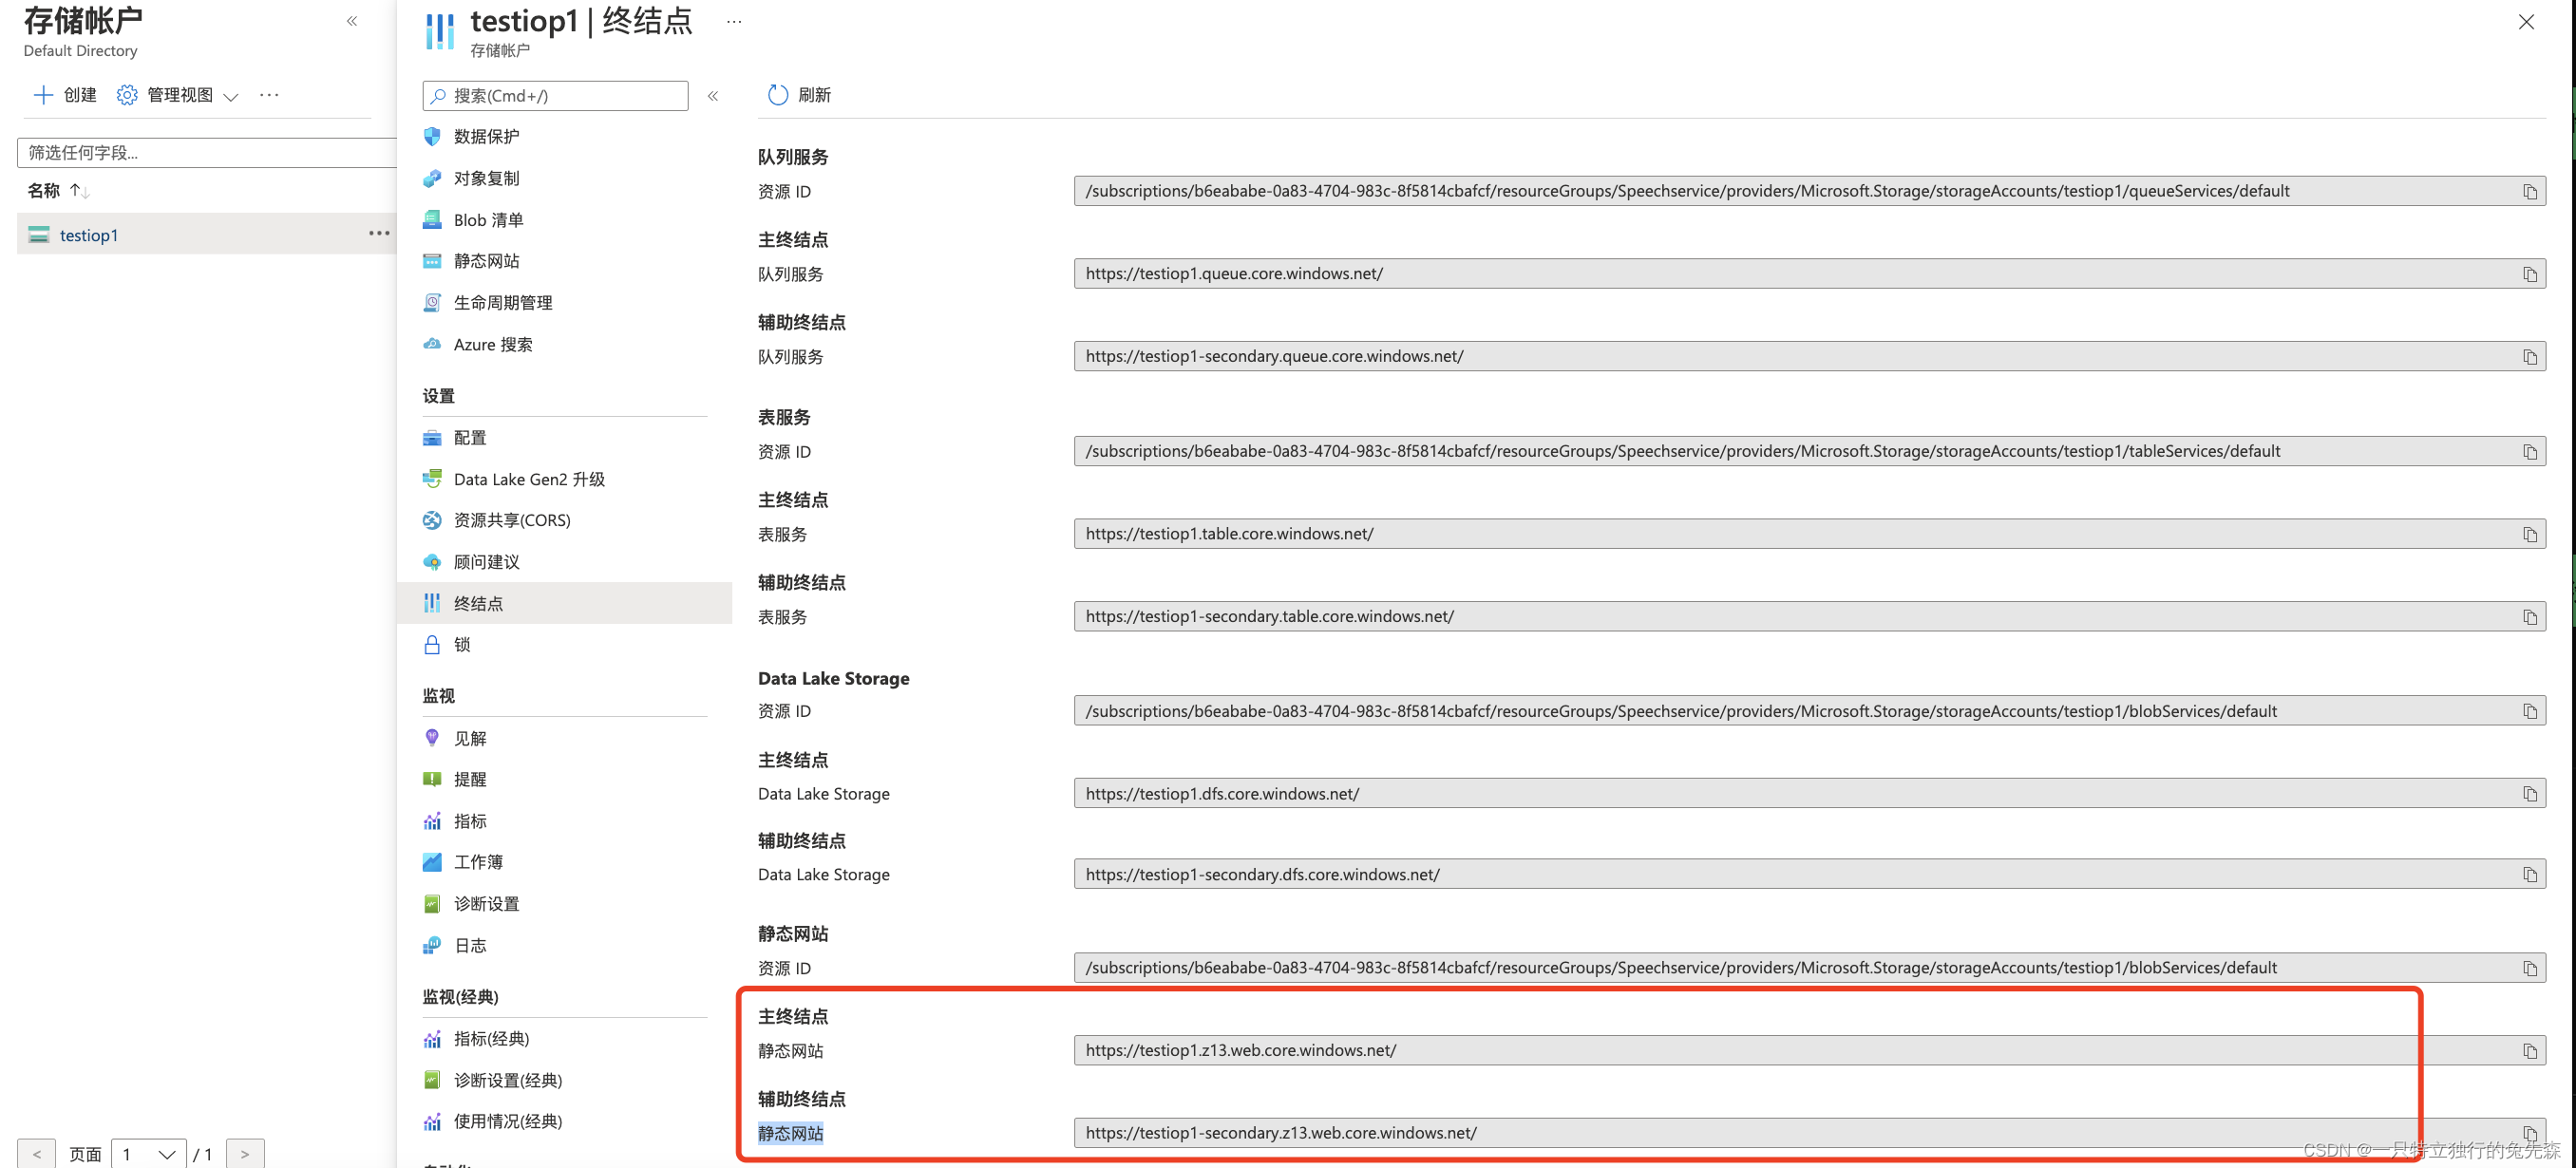
Task: Open 资源共享(CORS) settings
Action: coord(511,520)
